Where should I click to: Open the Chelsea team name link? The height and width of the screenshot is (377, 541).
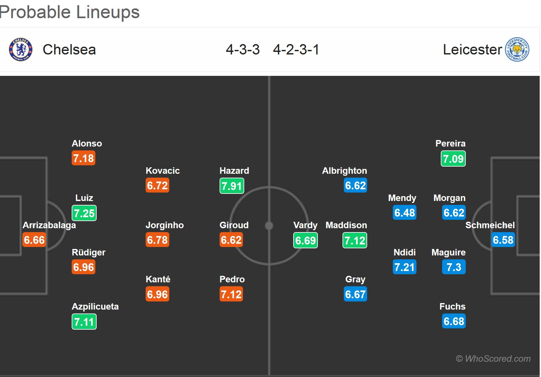(69, 50)
